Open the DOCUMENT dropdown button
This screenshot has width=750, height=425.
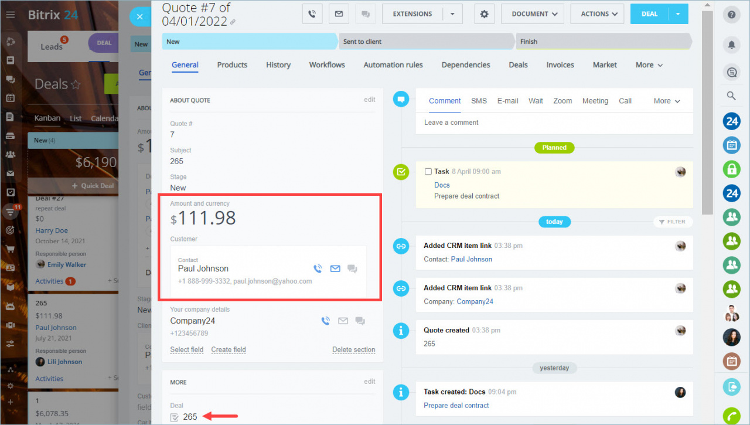[x=533, y=14]
